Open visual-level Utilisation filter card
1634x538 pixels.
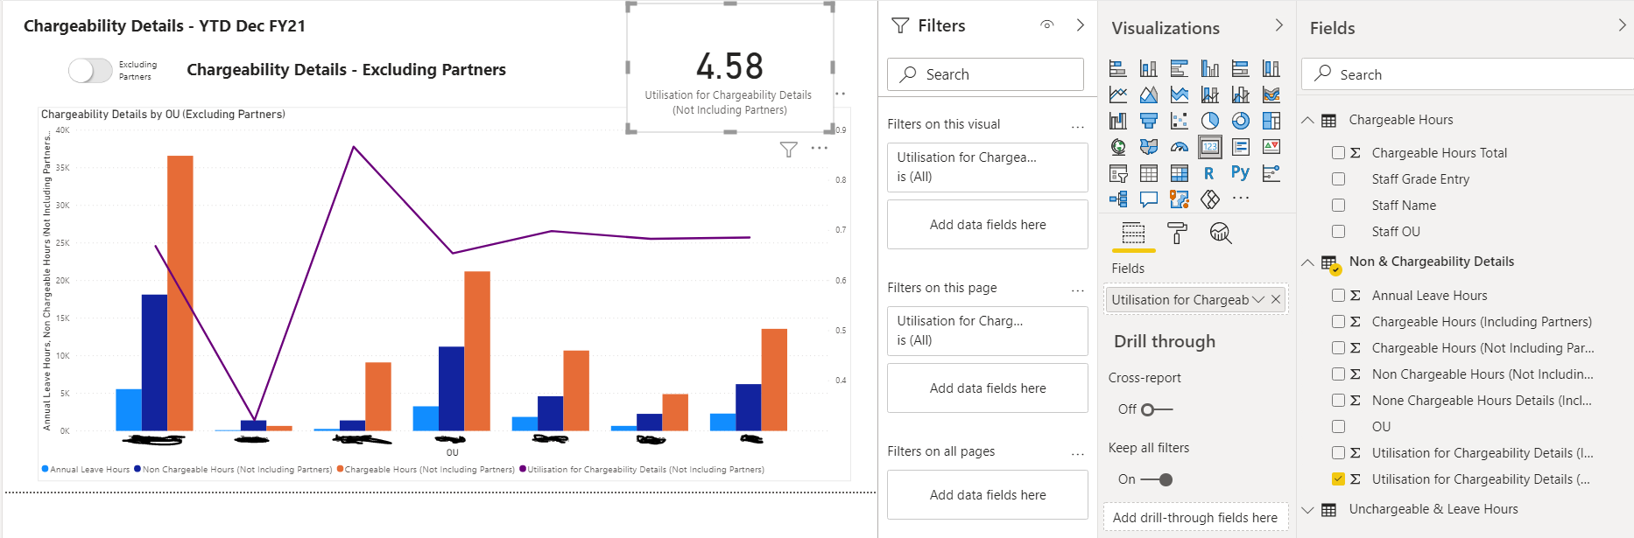pos(988,167)
